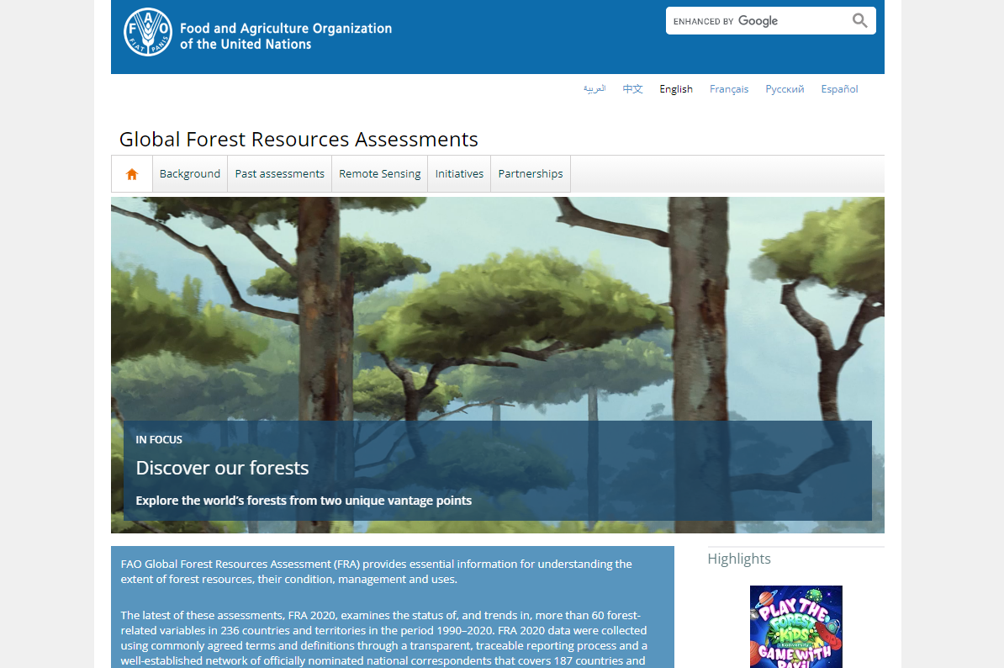Switch the site language to Français

point(728,88)
